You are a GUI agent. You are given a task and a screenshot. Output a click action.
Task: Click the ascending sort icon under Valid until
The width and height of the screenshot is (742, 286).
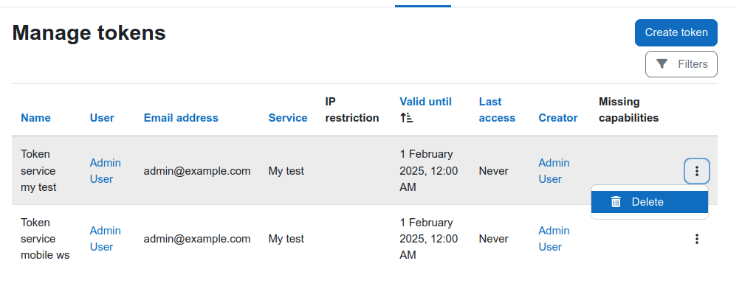click(406, 118)
